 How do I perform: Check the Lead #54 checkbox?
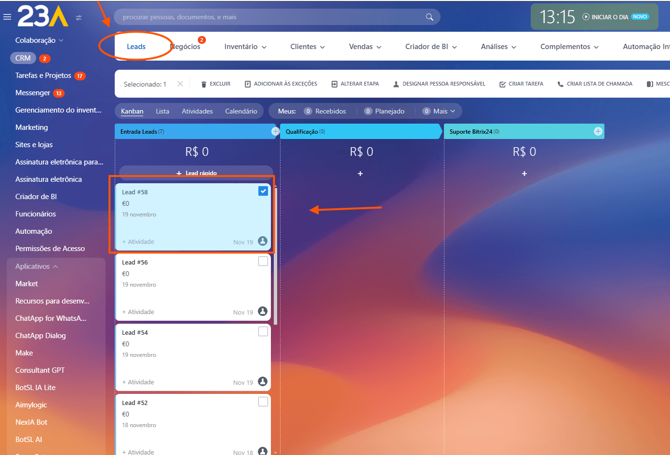[263, 331]
